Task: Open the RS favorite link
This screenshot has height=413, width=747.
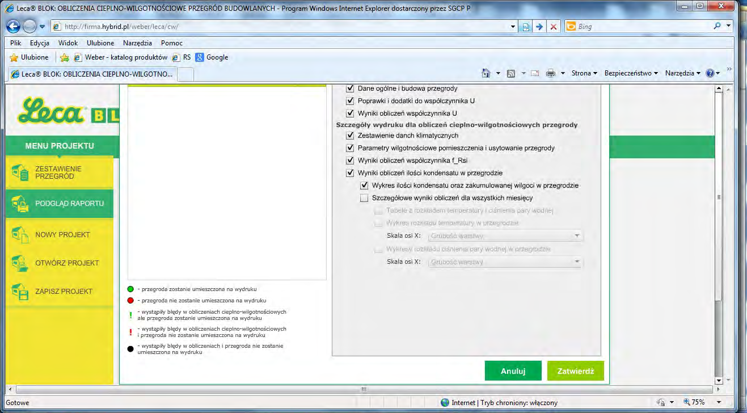Action: point(182,57)
